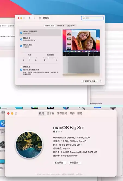123x181 pixels.
Task: Click the MacBook Air (Retina, 13-inch, 2020) line
Action: coord(72,138)
